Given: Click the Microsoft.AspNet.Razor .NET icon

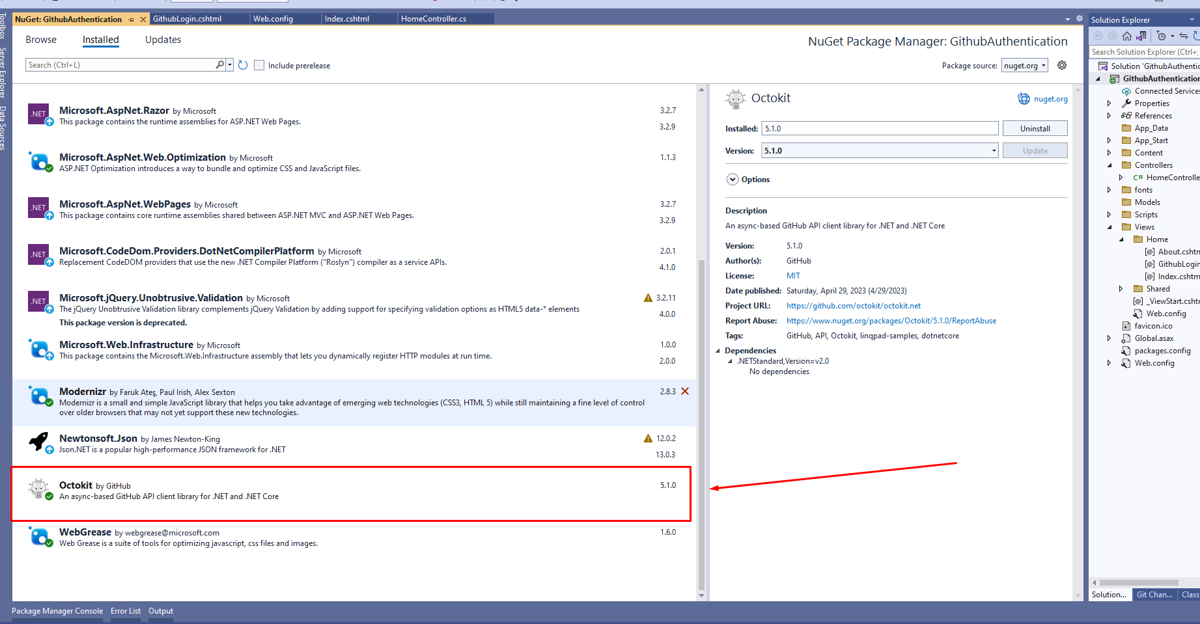Looking at the screenshot, I should (39, 114).
